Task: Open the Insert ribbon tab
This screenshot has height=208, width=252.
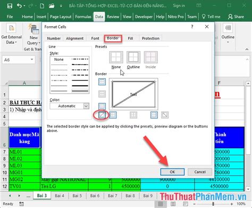Action: [x=41, y=17]
